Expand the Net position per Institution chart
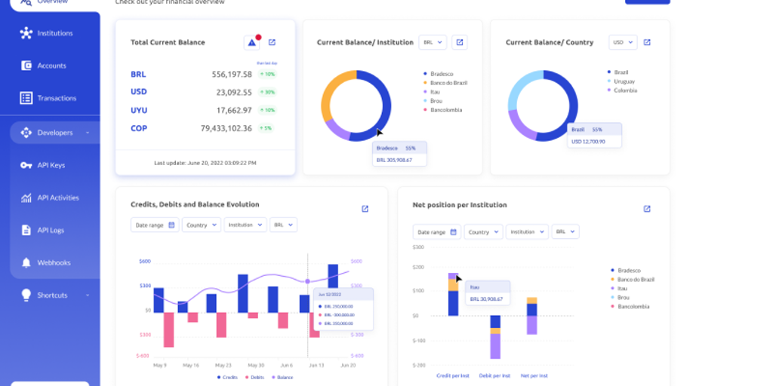This screenshot has height=386, width=773. (647, 209)
